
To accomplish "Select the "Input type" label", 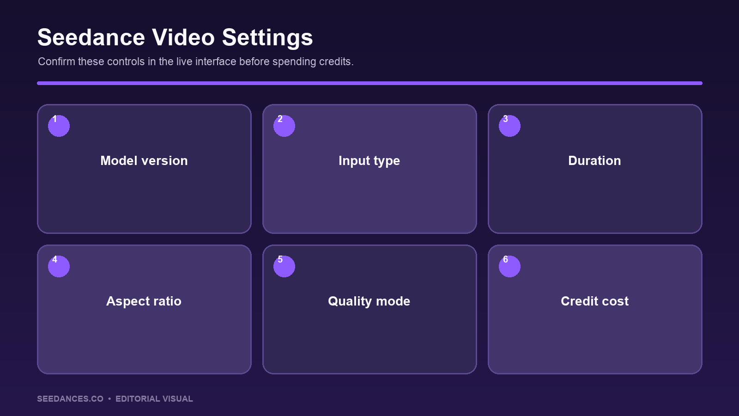I will point(369,161).
